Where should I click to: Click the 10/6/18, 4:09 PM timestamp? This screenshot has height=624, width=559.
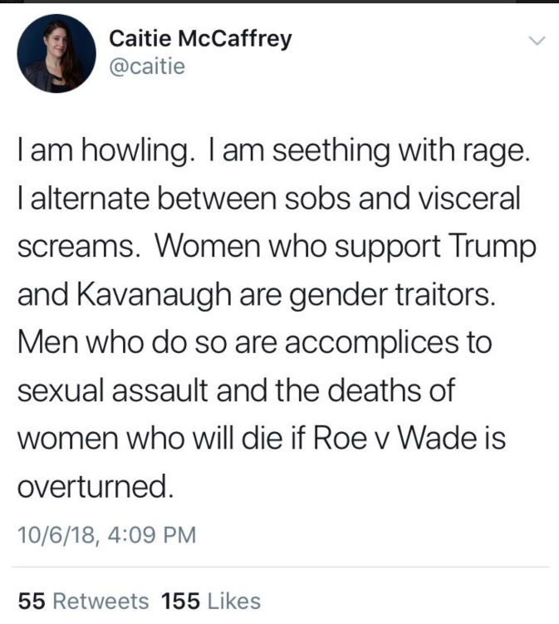pyautogui.click(x=107, y=534)
